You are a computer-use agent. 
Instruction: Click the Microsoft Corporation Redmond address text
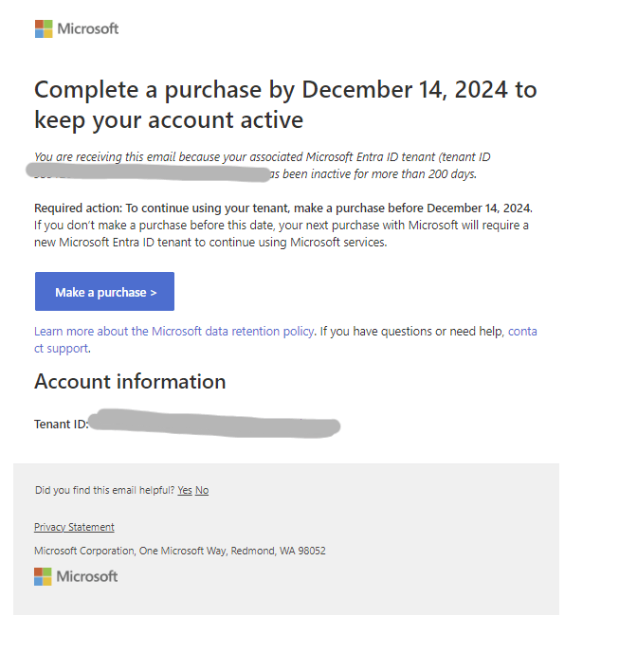[180, 551]
